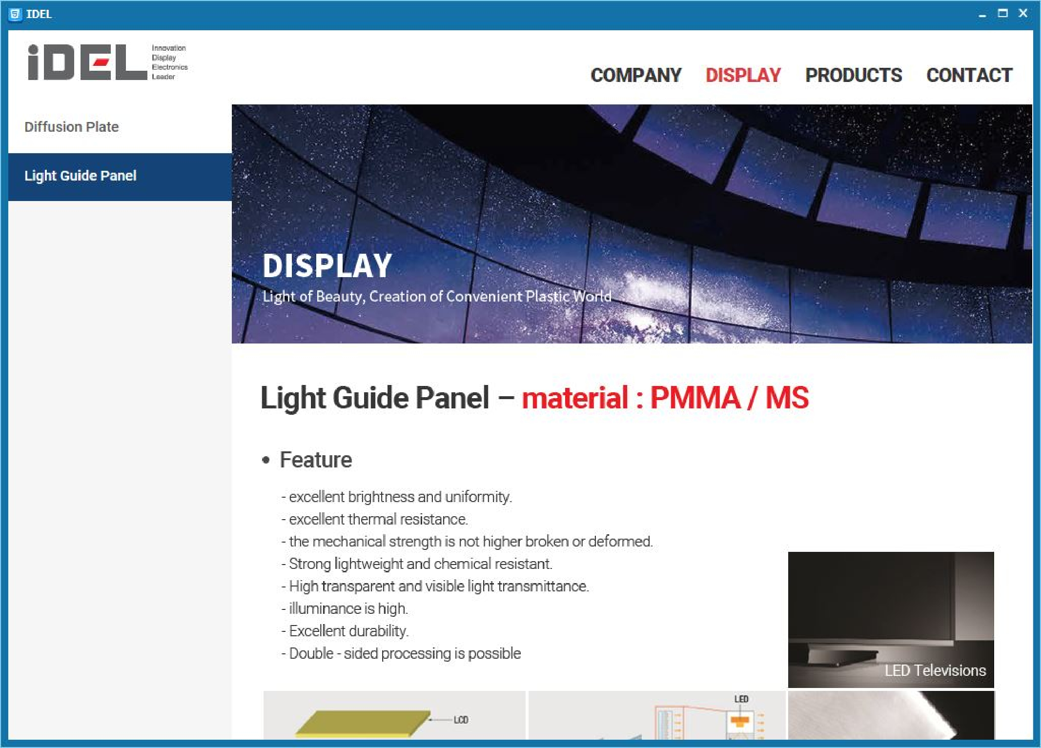Click the DISPLAY banner heading

point(327,266)
